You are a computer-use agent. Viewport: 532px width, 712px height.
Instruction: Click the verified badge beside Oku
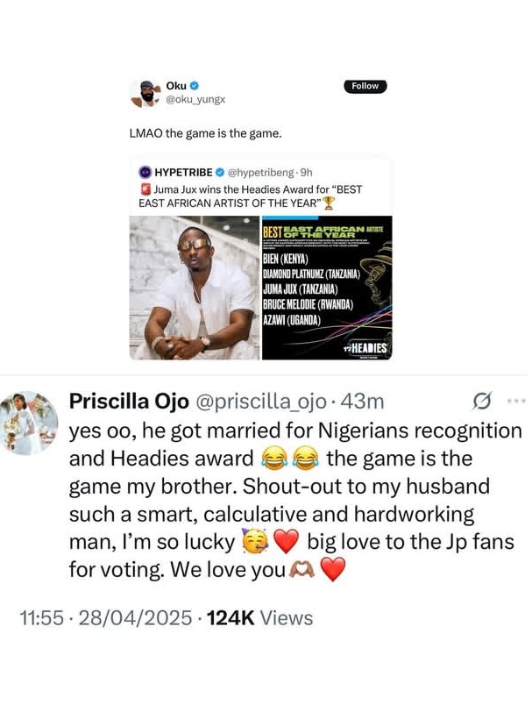pos(194,86)
